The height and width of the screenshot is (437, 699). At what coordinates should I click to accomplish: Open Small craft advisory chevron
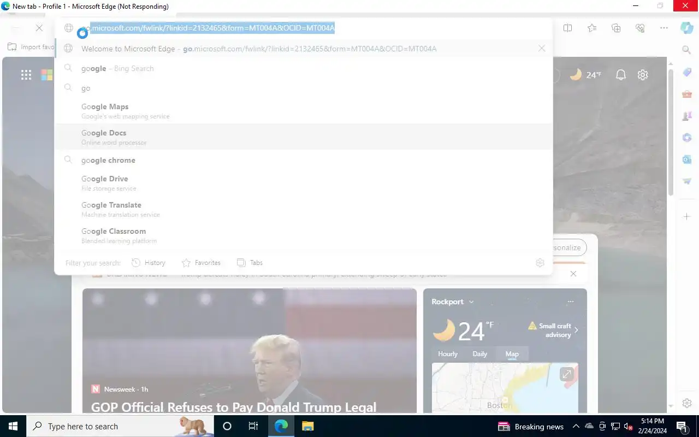(x=576, y=330)
